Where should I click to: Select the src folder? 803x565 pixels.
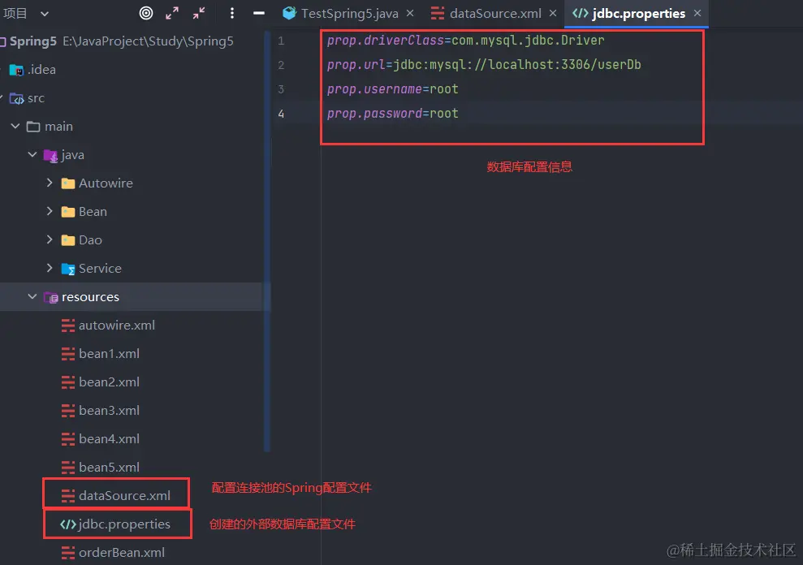pyautogui.click(x=36, y=98)
